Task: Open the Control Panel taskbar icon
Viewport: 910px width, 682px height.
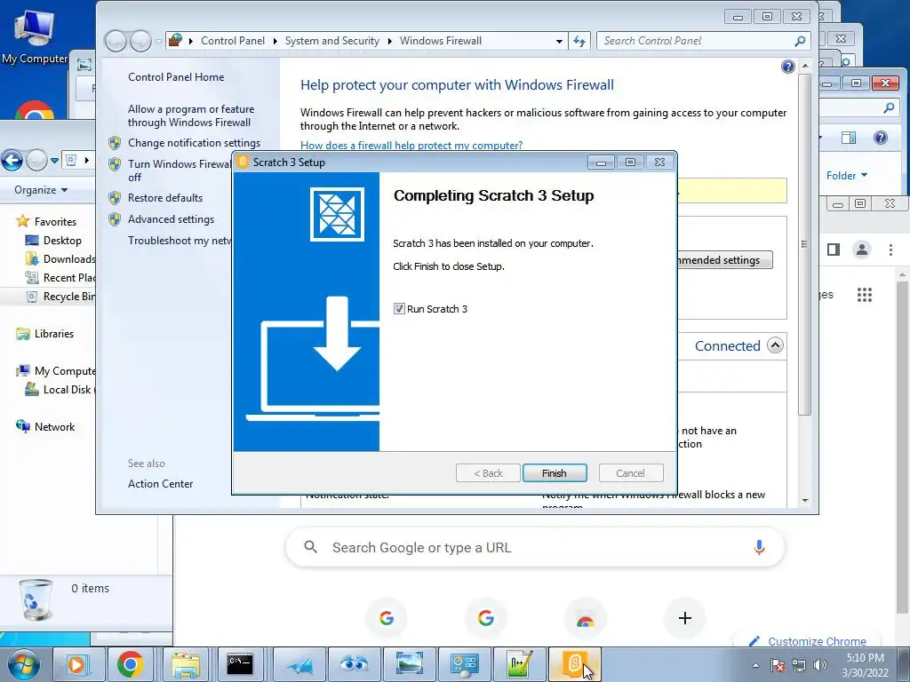Action: pyautogui.click(x=464, y=664)
